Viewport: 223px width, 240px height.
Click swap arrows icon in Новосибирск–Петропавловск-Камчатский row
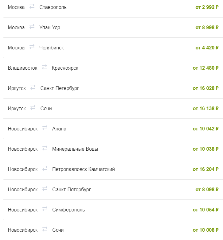click(x=45, y=168)
